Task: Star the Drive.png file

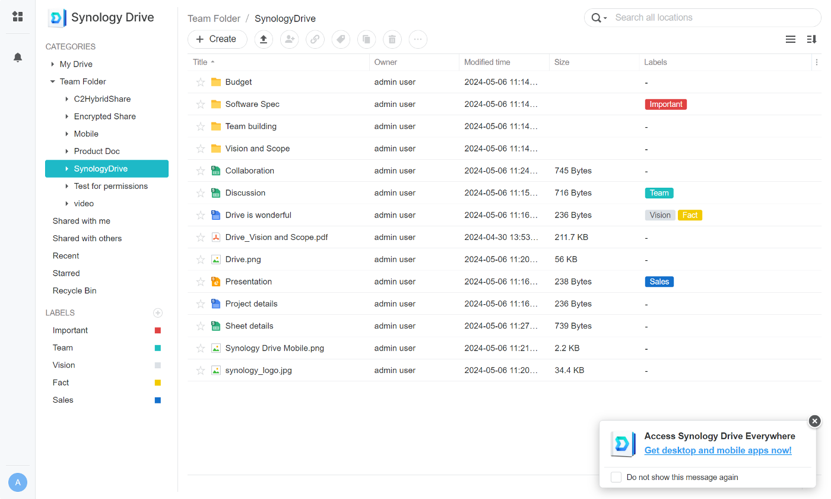Action: tap(201, 259)
